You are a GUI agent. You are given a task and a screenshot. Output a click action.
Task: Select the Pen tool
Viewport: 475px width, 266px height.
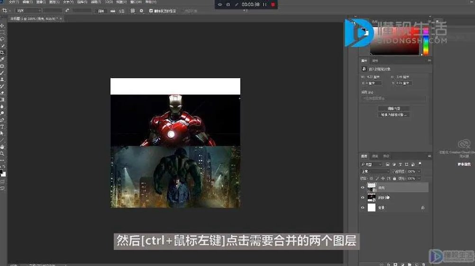tap(2, 120)
